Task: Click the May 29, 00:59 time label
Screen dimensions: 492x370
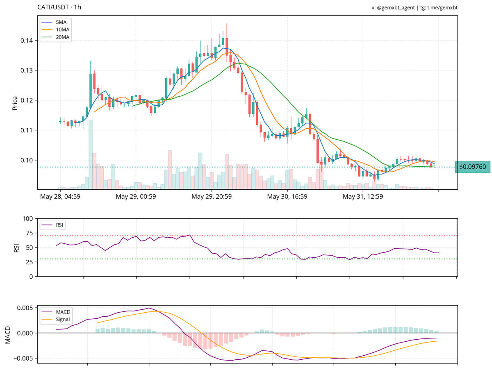Action: pos(136,197)
